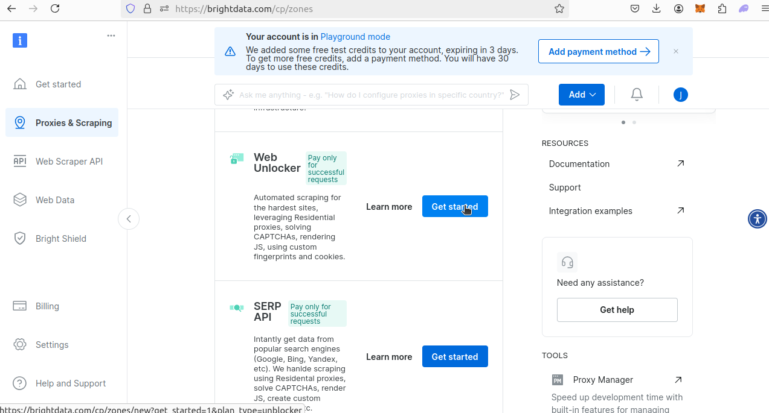Click the Bright Data logo icon
Screen dimensions: 769x413
coord(20,40)
